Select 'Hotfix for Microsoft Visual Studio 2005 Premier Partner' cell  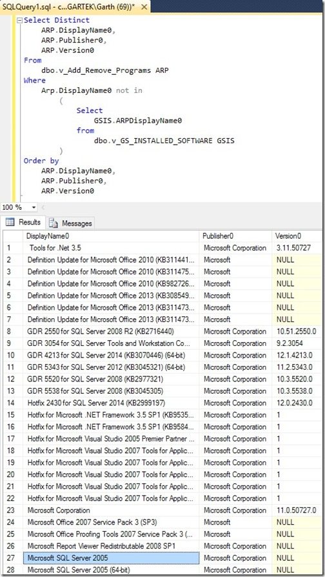pos(112,439)
